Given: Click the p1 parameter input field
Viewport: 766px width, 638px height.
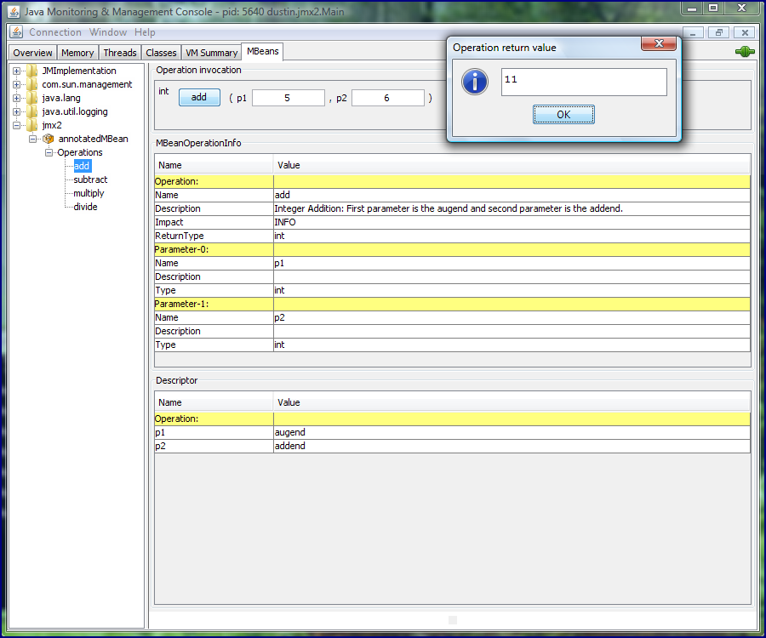Looking at the screenshot, I should (x=289, y=98).
